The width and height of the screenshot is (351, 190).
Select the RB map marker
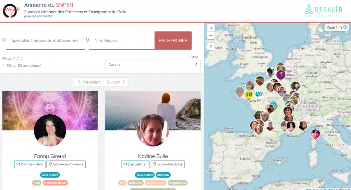(x=240, y=91)
